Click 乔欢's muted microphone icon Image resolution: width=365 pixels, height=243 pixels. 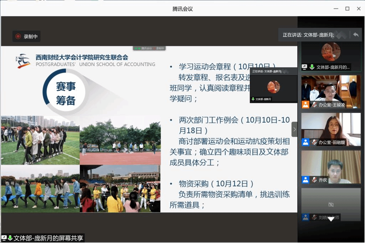click(x=314, y=180)
